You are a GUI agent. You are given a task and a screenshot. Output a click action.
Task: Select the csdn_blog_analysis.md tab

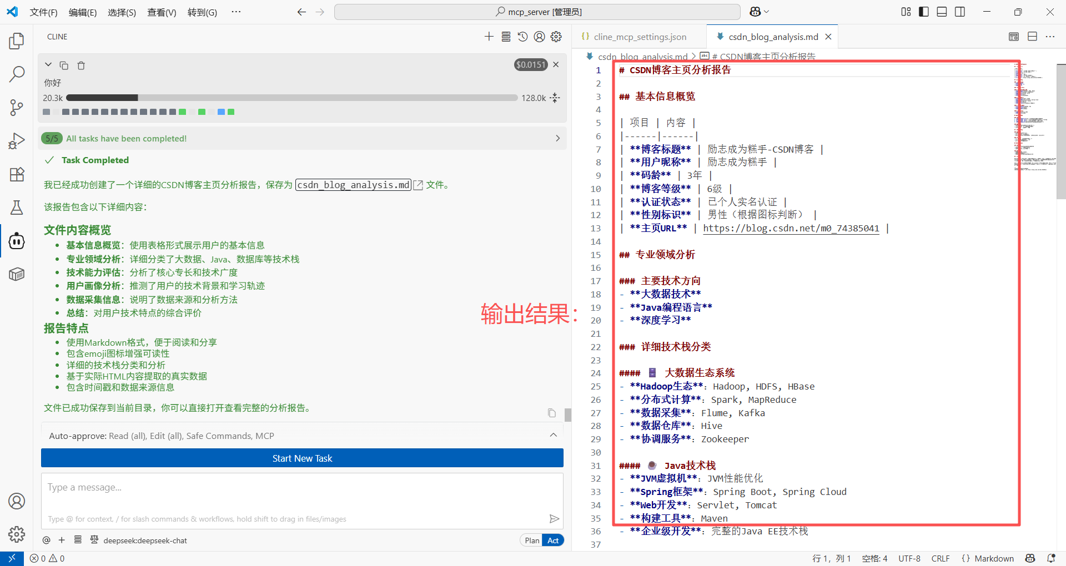[x=773, y=37]
